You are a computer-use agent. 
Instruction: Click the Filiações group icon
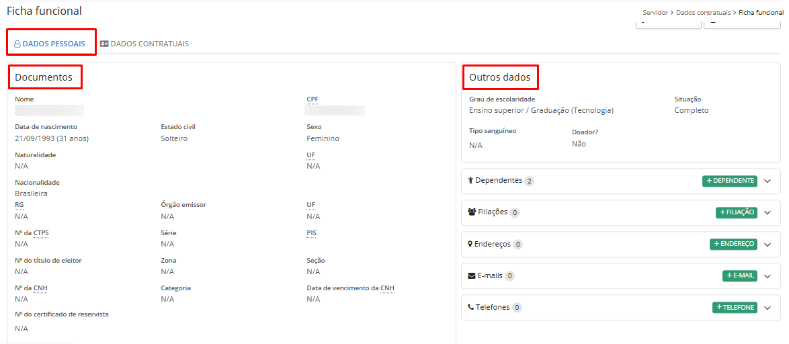click(x=472, y=212)
